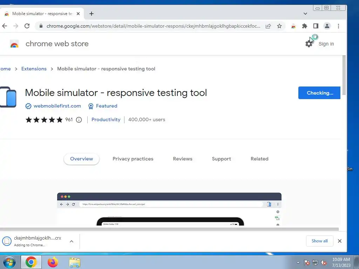Go to Extensions breadcrumb
359x269 pixels.
tap(34, 69)
